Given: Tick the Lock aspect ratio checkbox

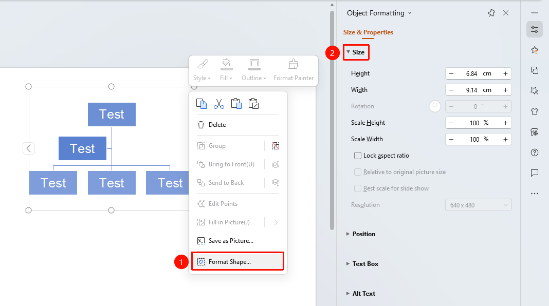Looking at the screenshot, I should (x=357, y=156).
